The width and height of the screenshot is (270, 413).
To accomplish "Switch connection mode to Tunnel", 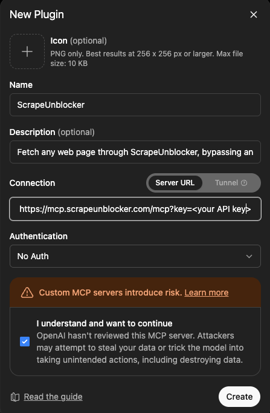I will click(231, 183).
